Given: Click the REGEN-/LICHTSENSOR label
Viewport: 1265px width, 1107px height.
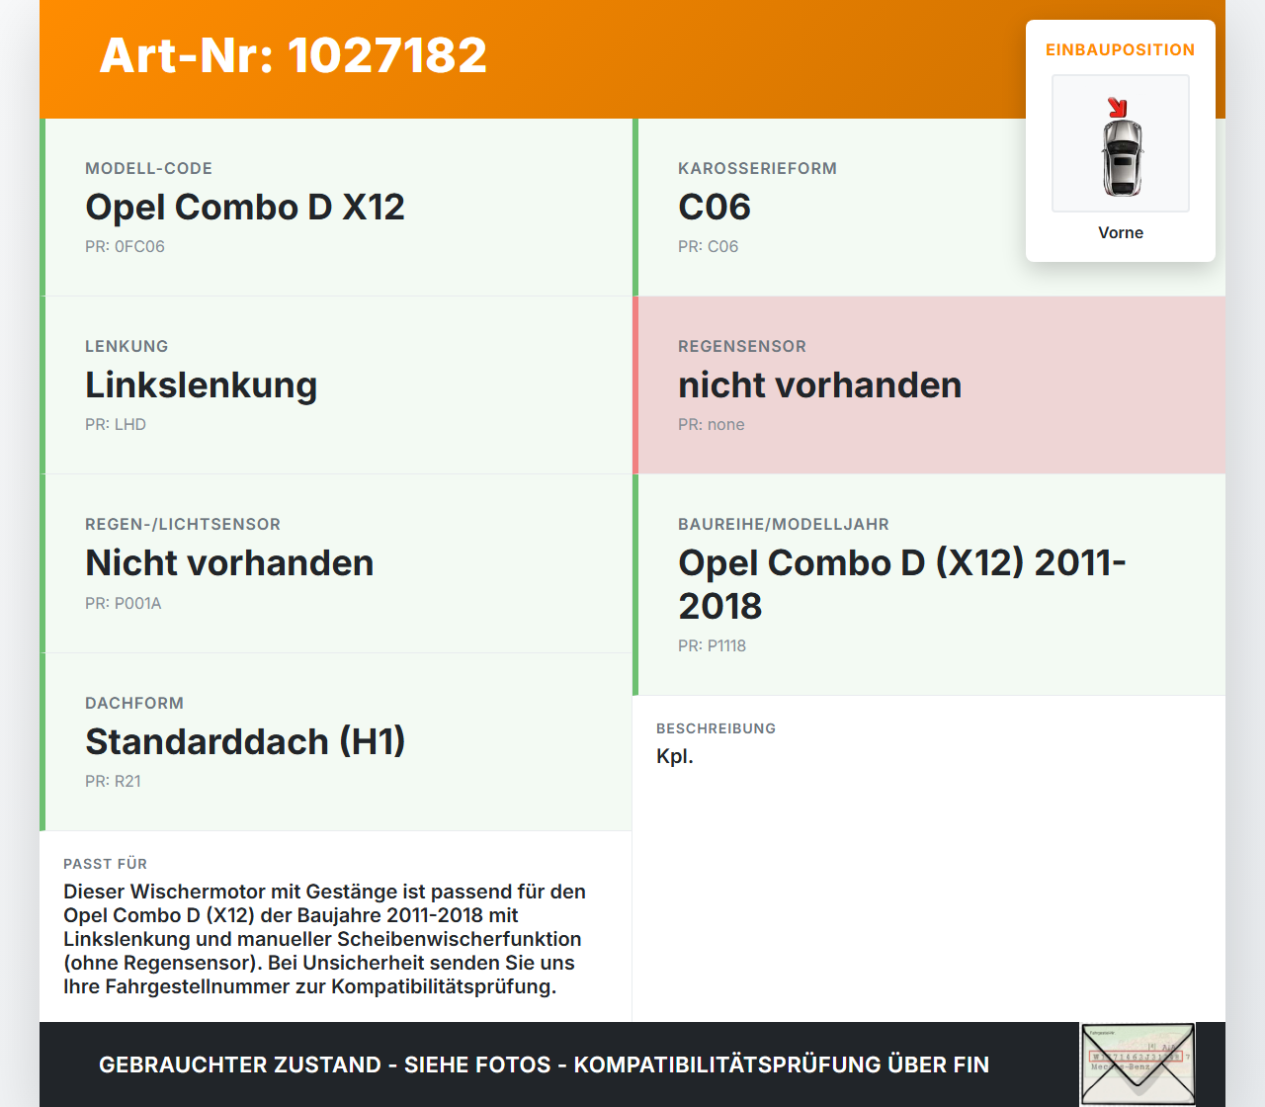Looking at the screenshot, I should tap(183, 524).
